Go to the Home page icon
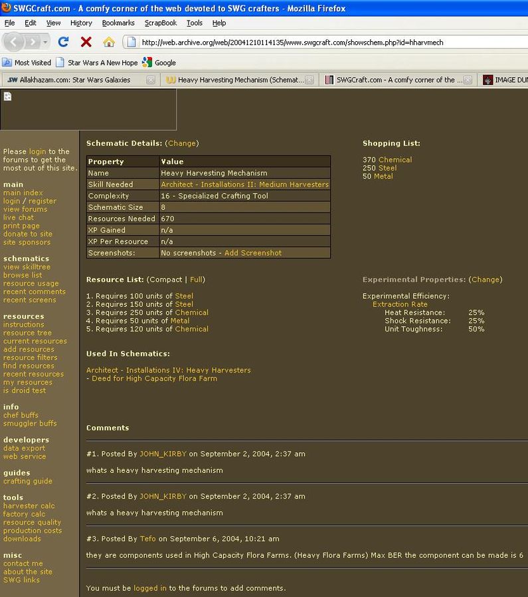The width and height of the screenshot is (528, 597). coord(108,42)
